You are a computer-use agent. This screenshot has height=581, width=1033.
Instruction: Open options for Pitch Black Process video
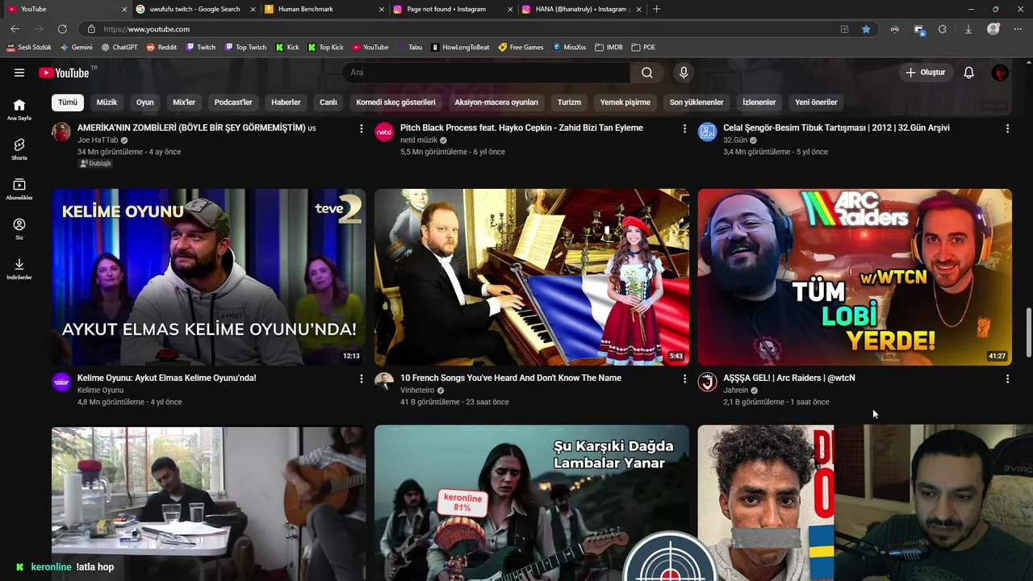pyautogui.click(x=684, y=128)
